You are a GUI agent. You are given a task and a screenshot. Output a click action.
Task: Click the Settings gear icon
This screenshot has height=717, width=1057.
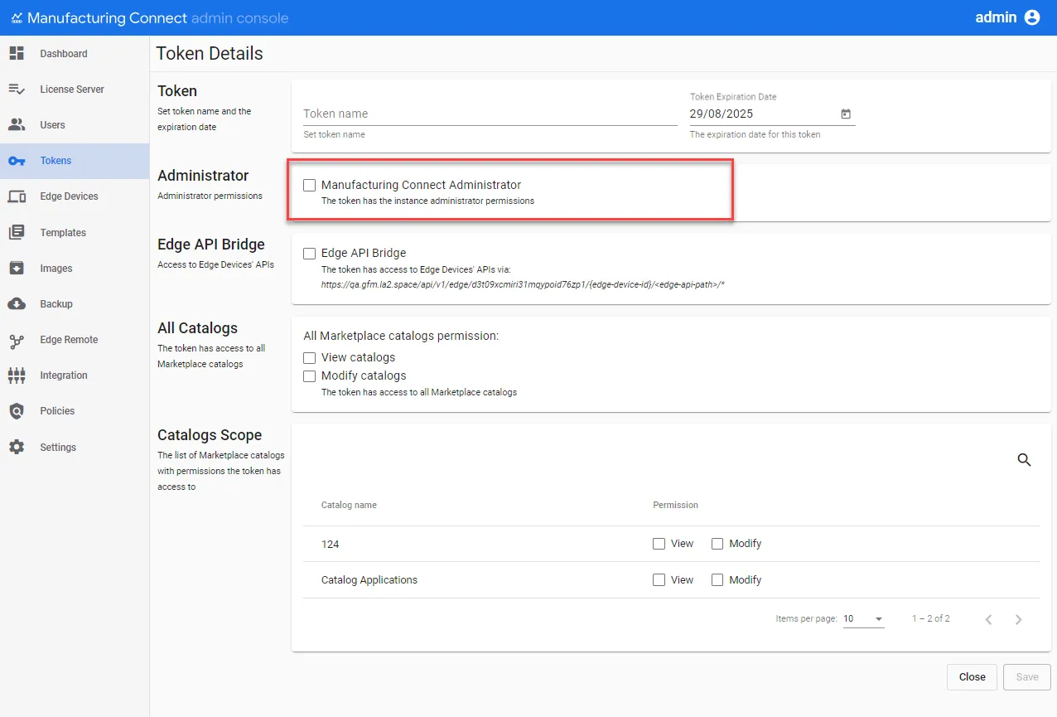coord(17,447)
